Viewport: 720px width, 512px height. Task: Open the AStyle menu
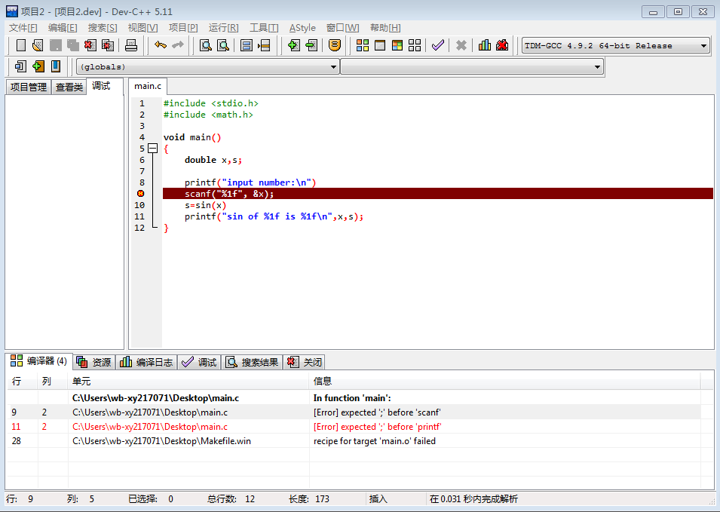tap(302, 28)
